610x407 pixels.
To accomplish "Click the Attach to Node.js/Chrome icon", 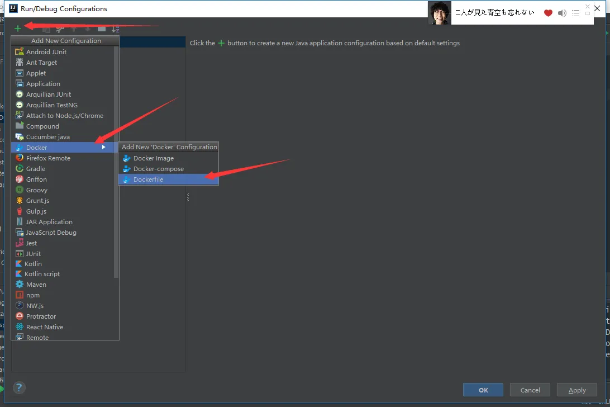I will (x=20, y=115).
